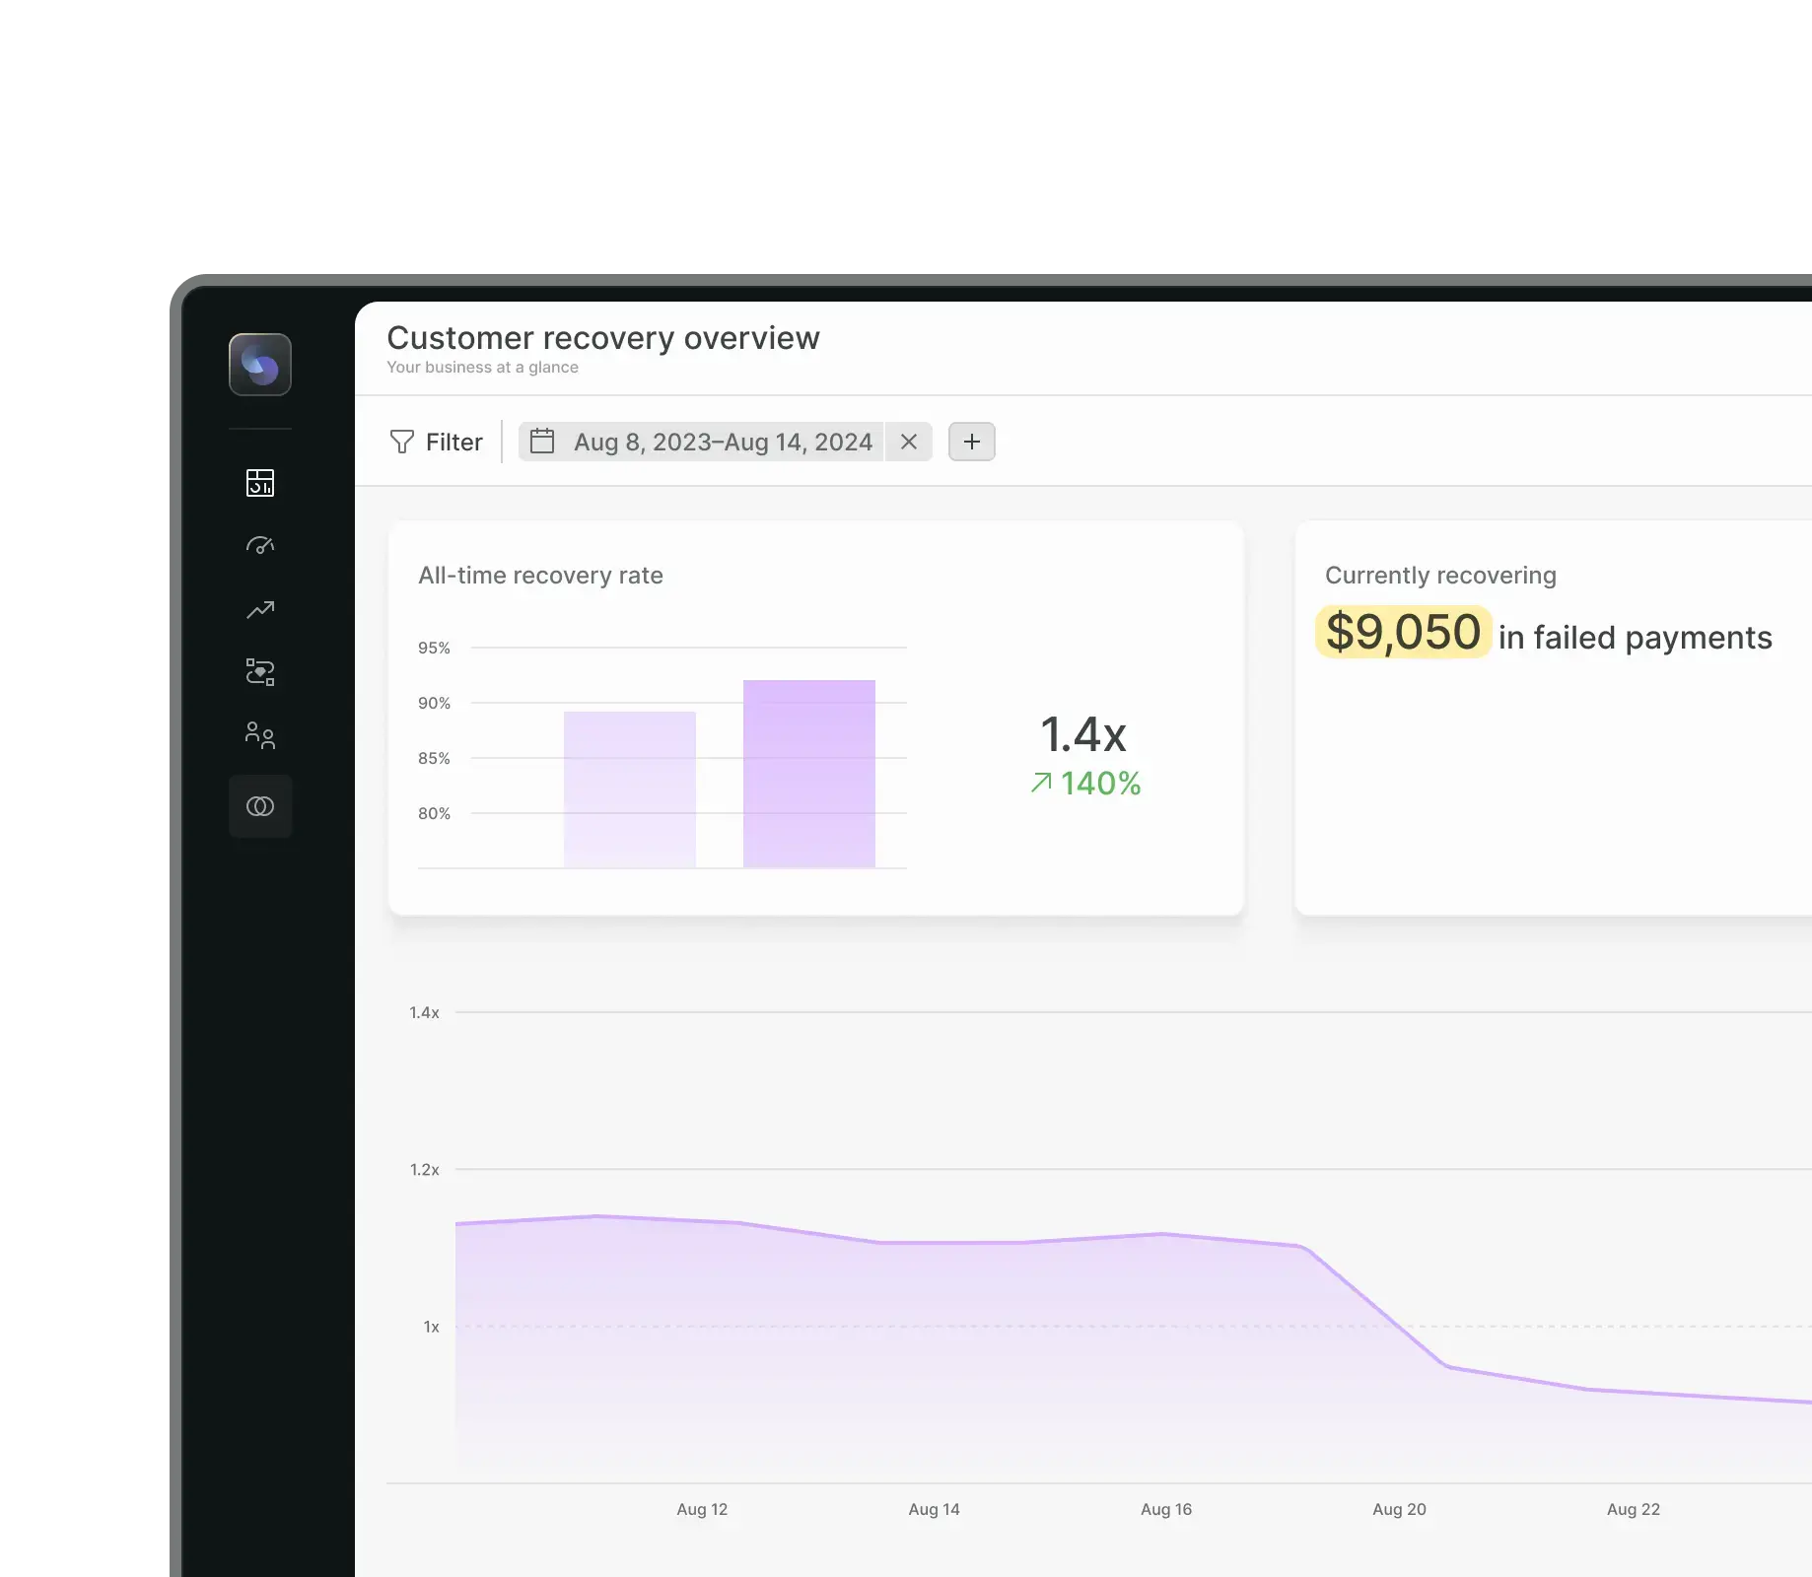Add a new filter with the plus button
This screenshot has width=1812, height=1577.
(972, 442)
